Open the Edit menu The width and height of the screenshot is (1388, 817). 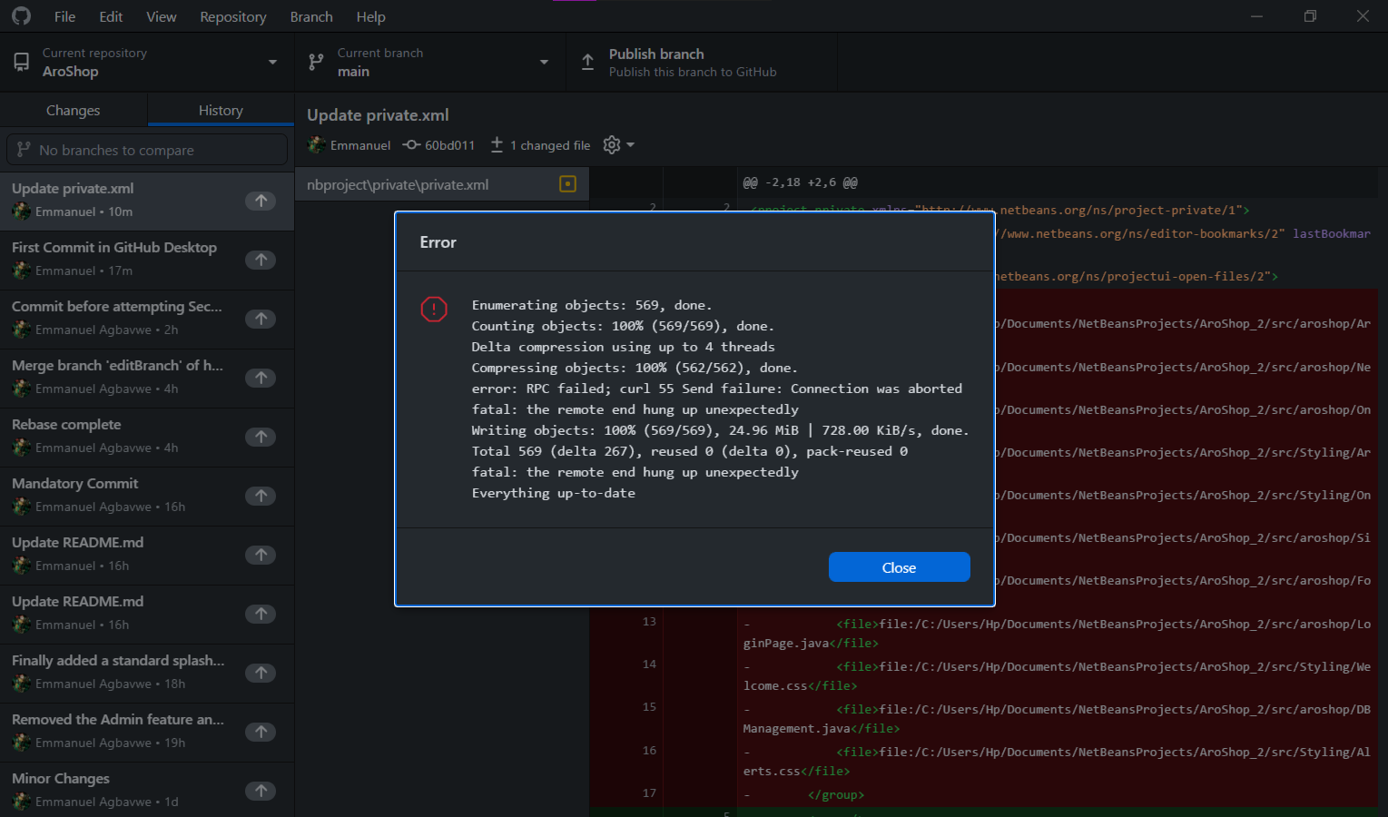tap(111, 16)
